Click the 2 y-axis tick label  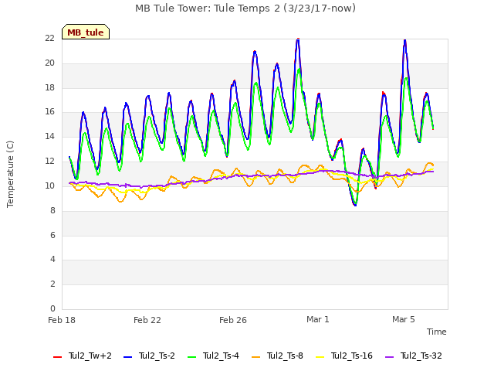[52, 284]
